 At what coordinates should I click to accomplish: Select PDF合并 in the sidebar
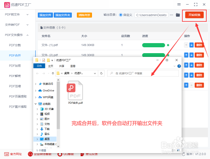(15, 56)
